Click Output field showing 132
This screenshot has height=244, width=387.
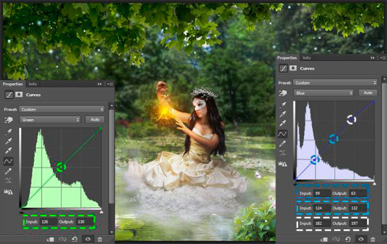(x=358, y=208)
